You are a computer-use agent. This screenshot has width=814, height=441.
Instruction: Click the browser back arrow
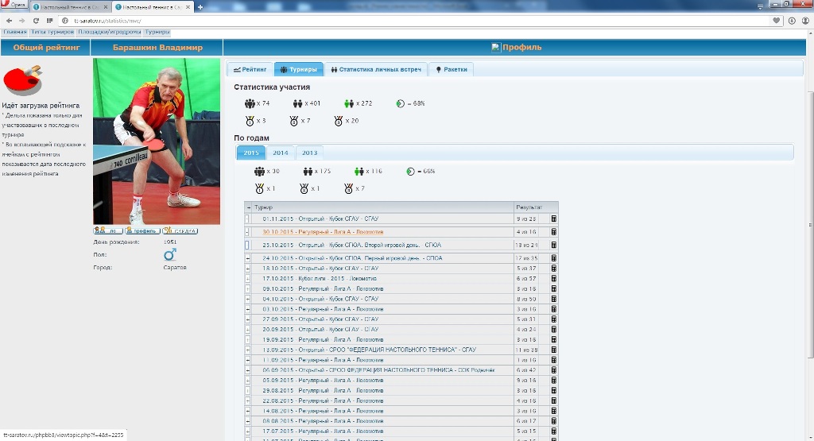tap(9, 21)
